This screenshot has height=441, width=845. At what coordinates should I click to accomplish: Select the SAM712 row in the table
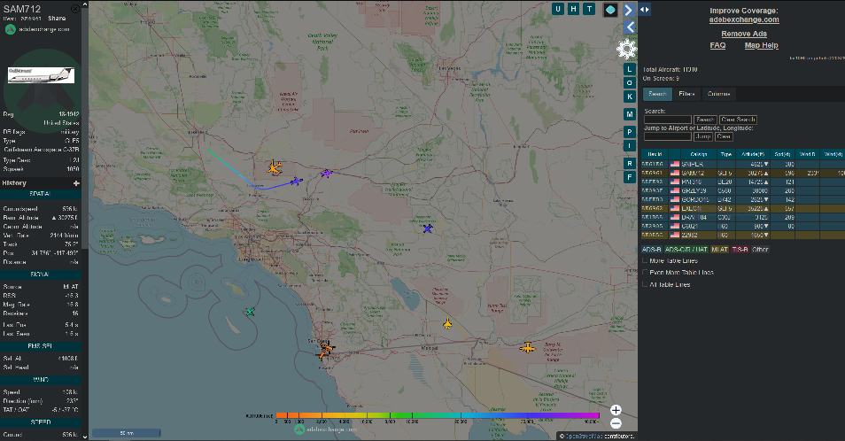click(743, 173)
